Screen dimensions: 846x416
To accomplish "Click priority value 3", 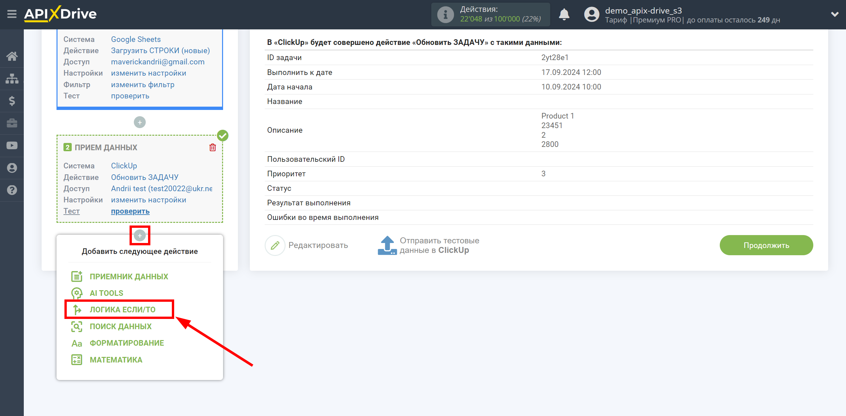I will pos(543,174).
